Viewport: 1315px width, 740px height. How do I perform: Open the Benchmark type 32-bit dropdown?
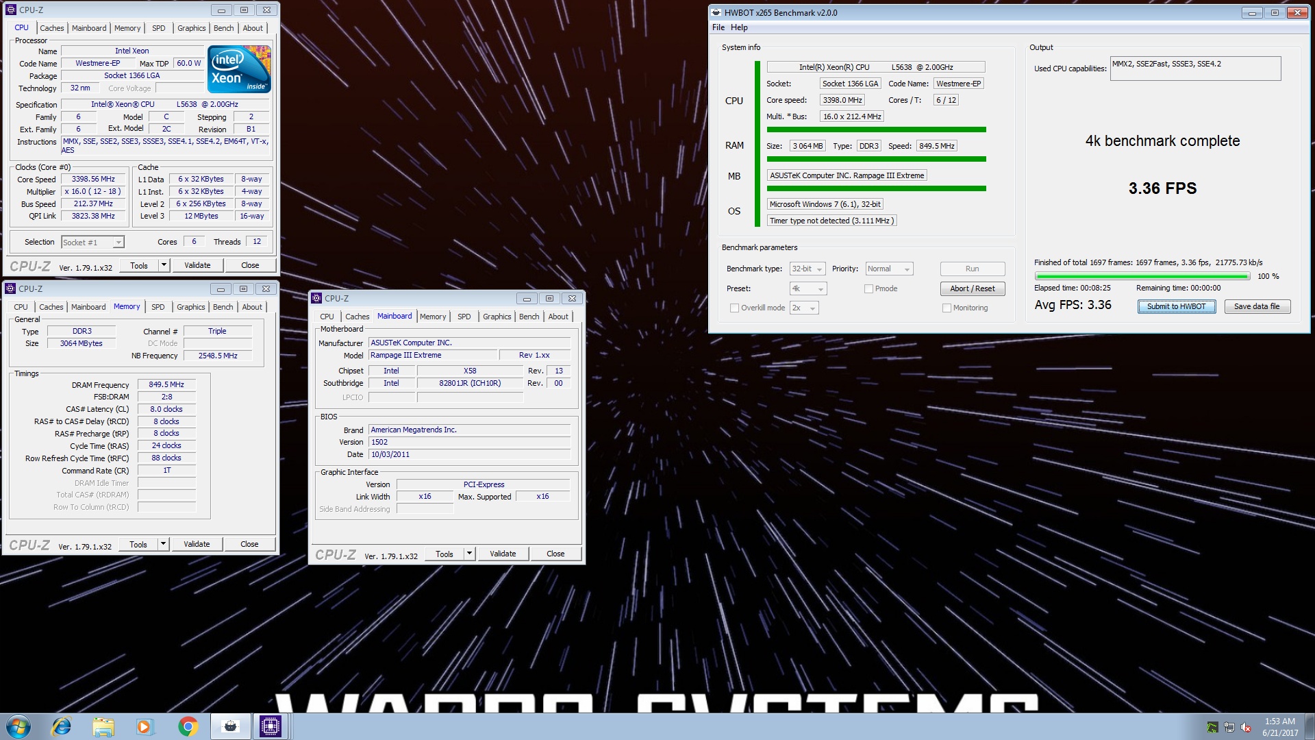pos(807,269)
